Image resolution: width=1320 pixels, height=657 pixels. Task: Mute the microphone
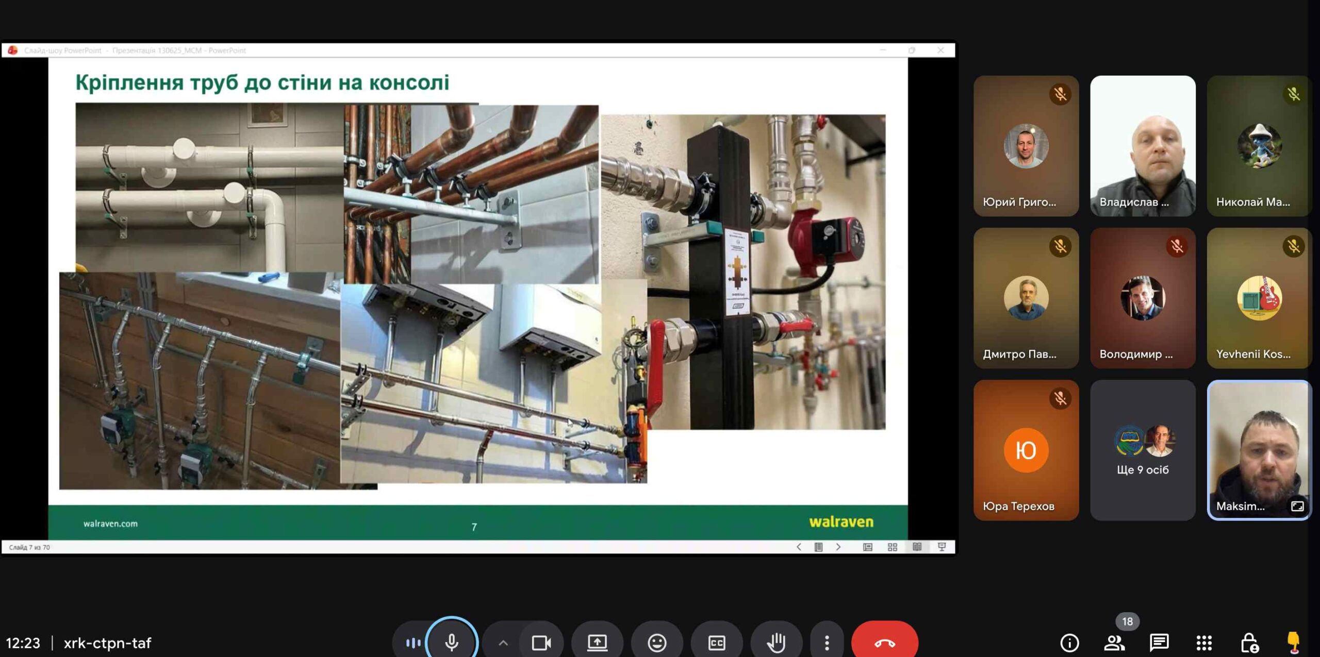(451, 642)
